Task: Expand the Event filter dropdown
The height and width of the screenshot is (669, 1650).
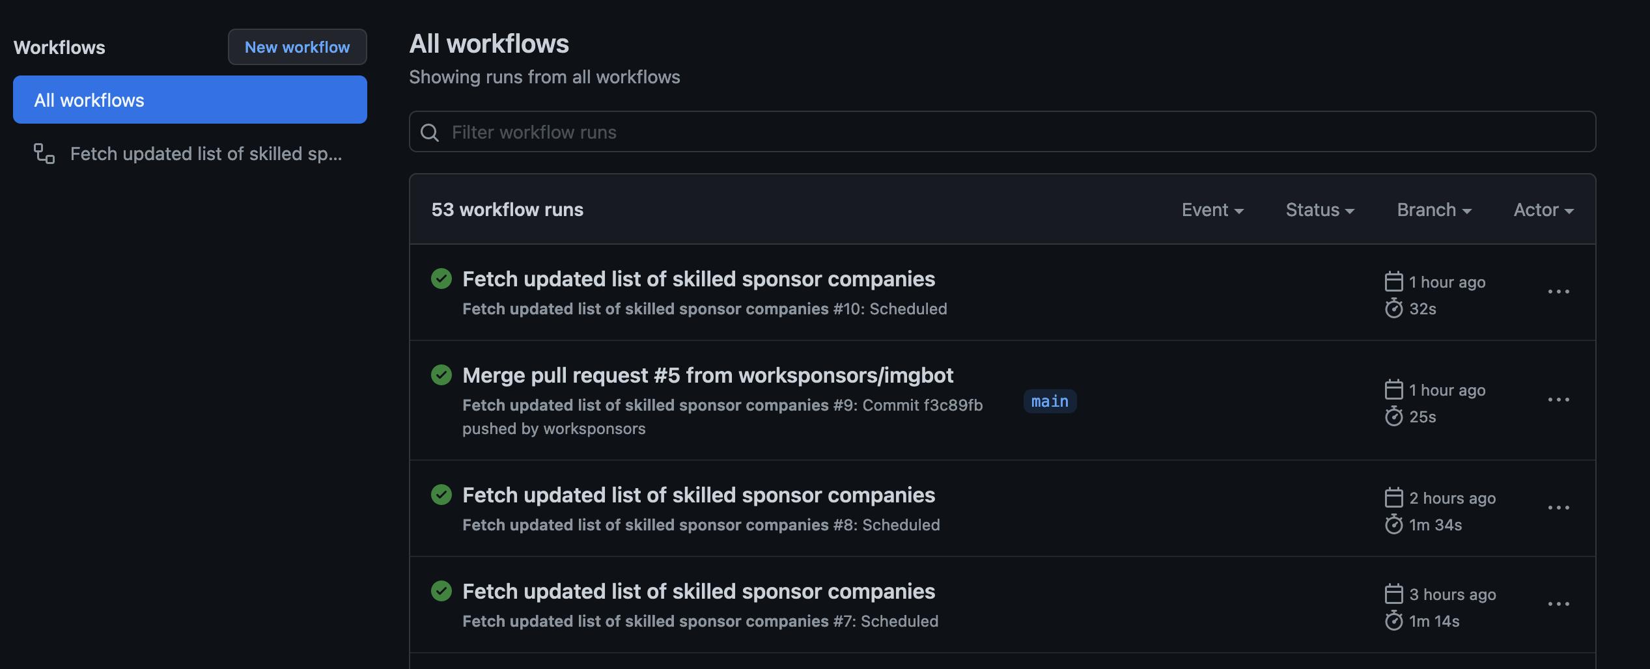Action: 1212,210
